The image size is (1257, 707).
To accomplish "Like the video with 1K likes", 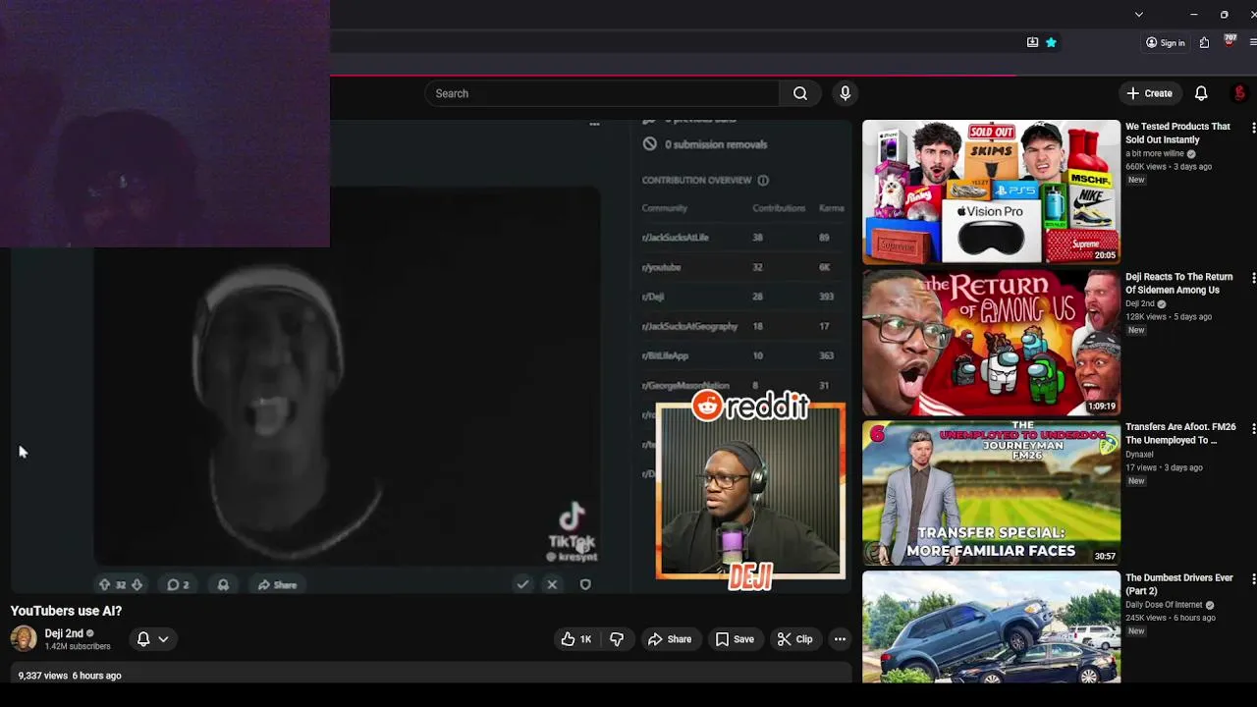I will coord(576,639).
